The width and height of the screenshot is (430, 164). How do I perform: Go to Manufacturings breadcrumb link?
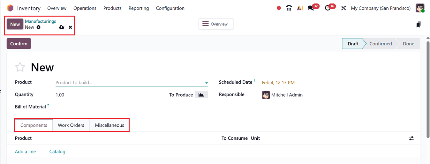(x=41, y=21)
